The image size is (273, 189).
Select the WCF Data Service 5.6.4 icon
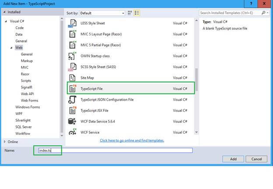click(x=72, y=121)
